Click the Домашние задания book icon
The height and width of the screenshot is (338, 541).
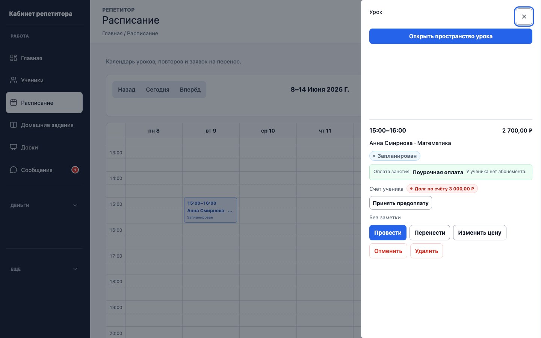[x=14, y=125]
